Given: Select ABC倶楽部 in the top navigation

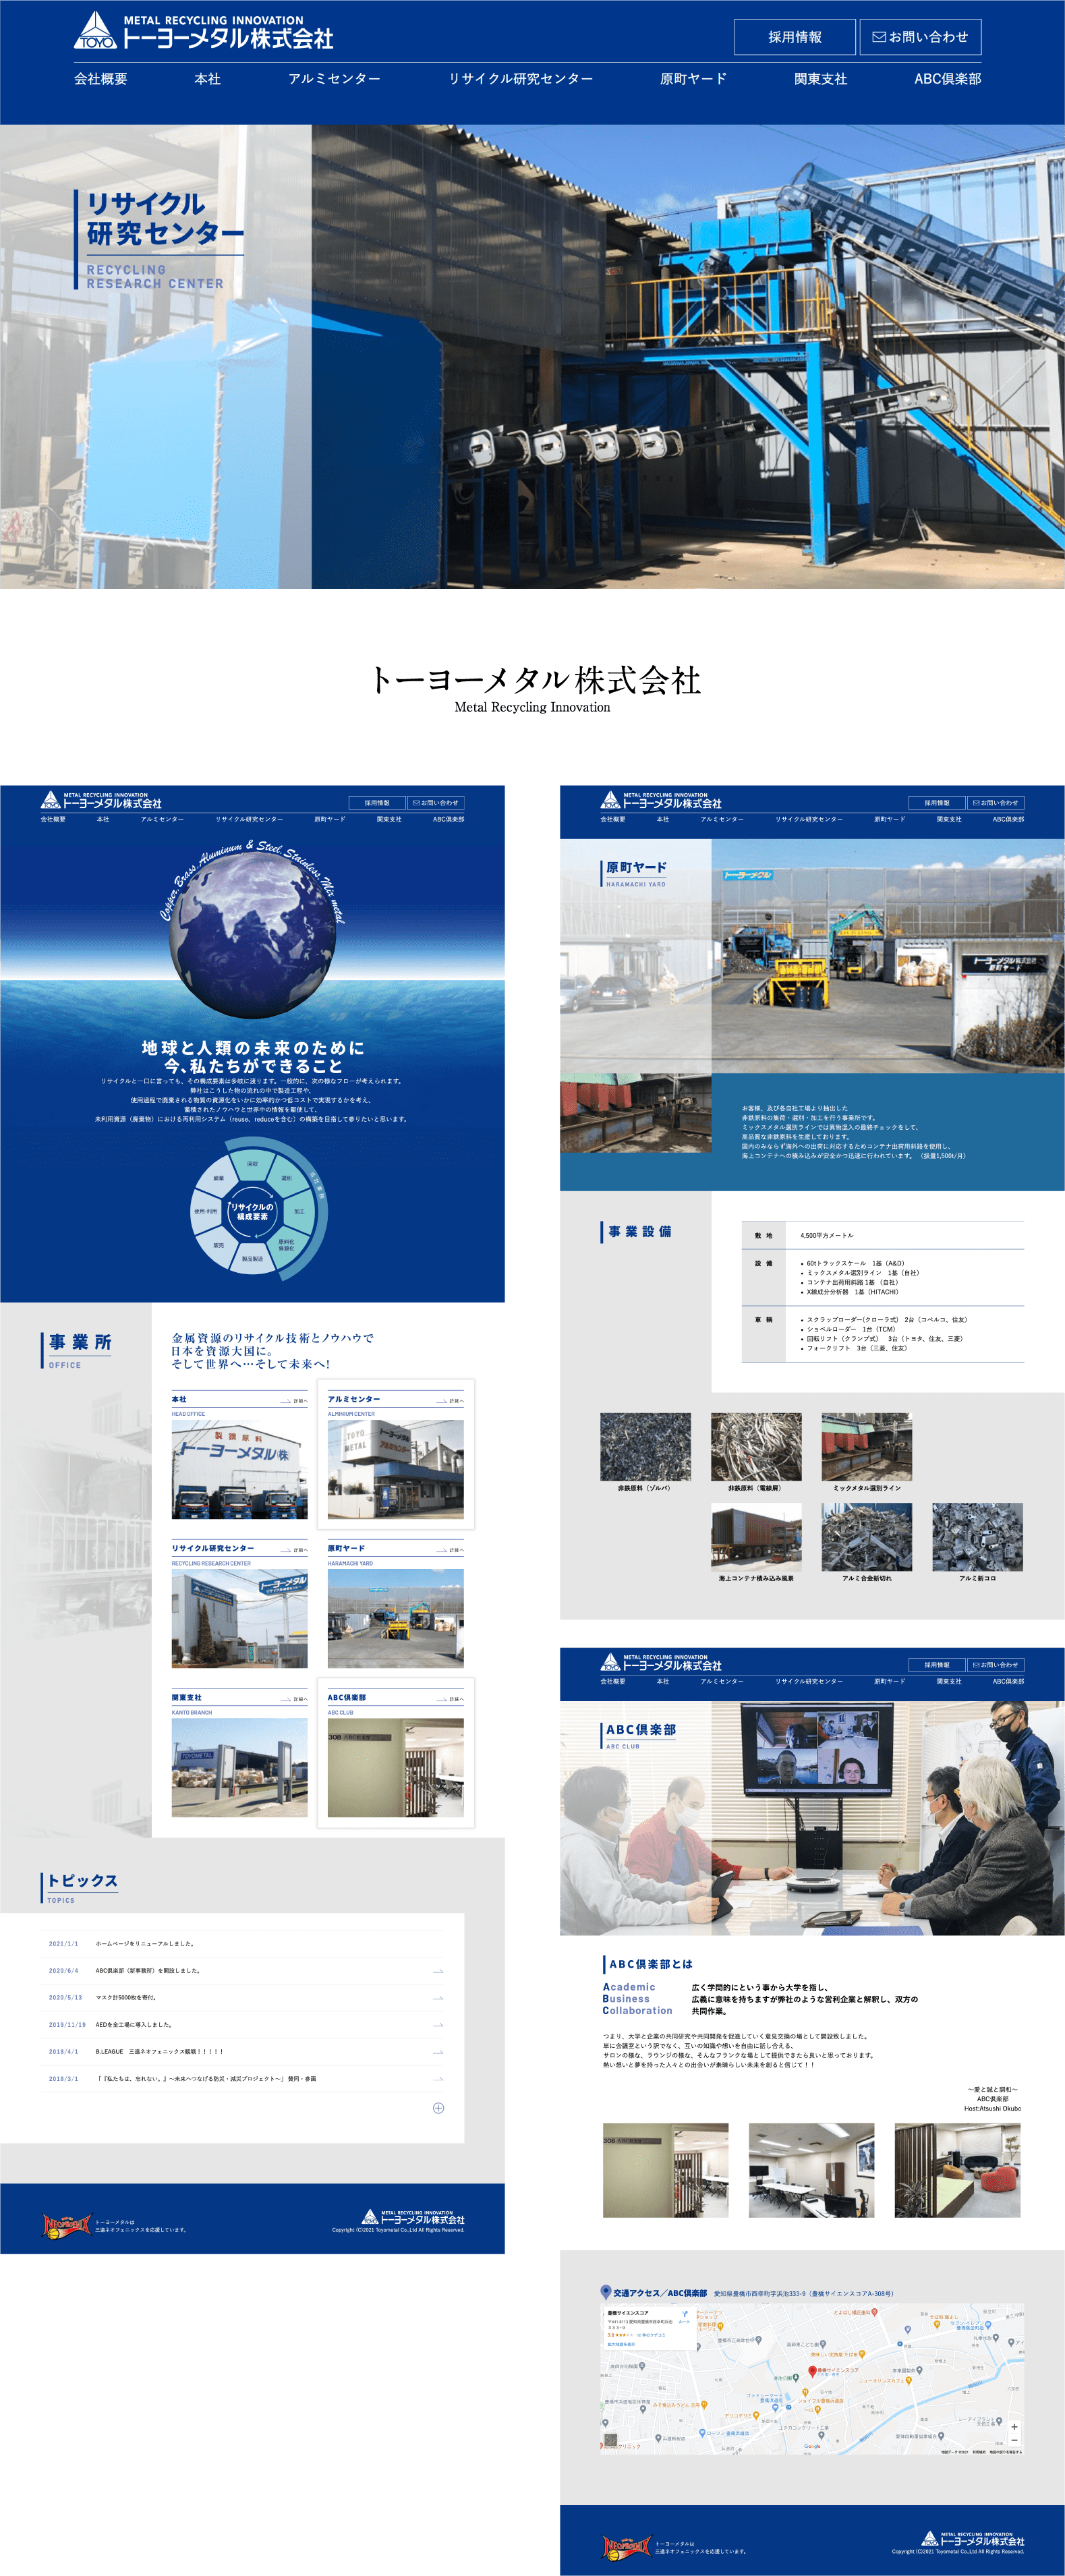Looking at the screenshot, I should 947,79.
